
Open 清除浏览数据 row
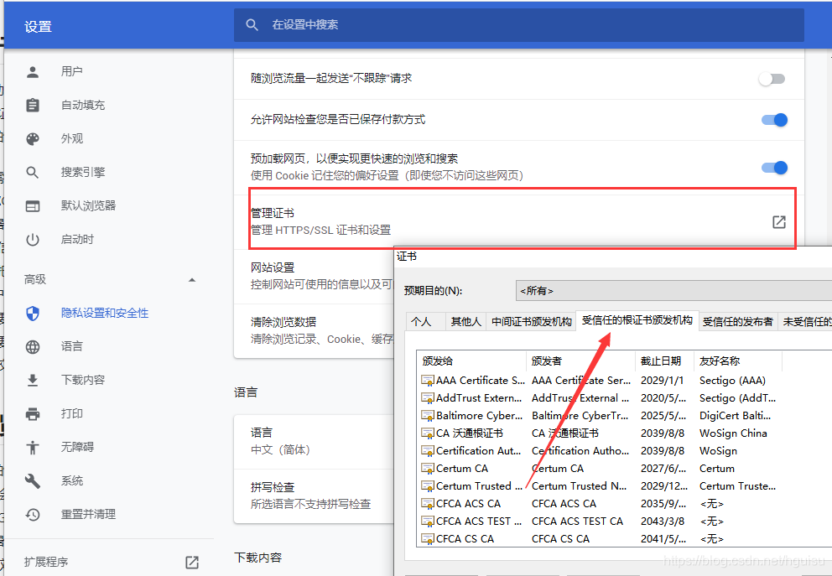(x=315, y=330)
